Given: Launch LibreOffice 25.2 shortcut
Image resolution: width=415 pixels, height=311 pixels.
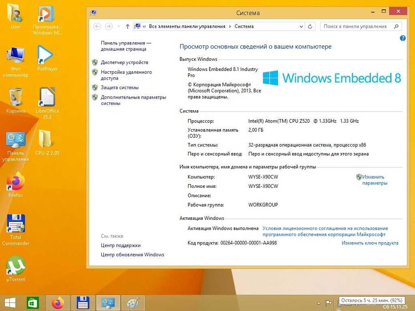Looking at the screenshot, I should 47,103.
